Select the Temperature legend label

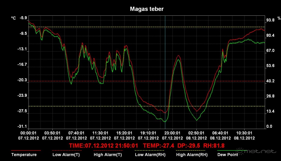click(x=24, y=155)
